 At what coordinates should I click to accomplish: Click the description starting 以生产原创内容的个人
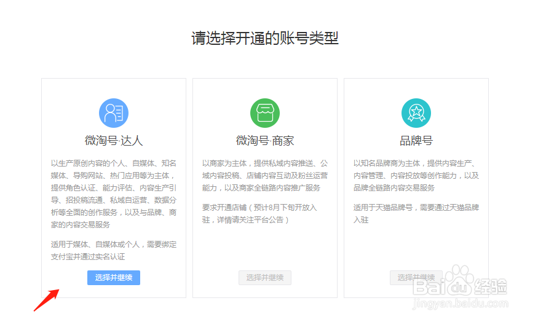[x=114, y=194]
